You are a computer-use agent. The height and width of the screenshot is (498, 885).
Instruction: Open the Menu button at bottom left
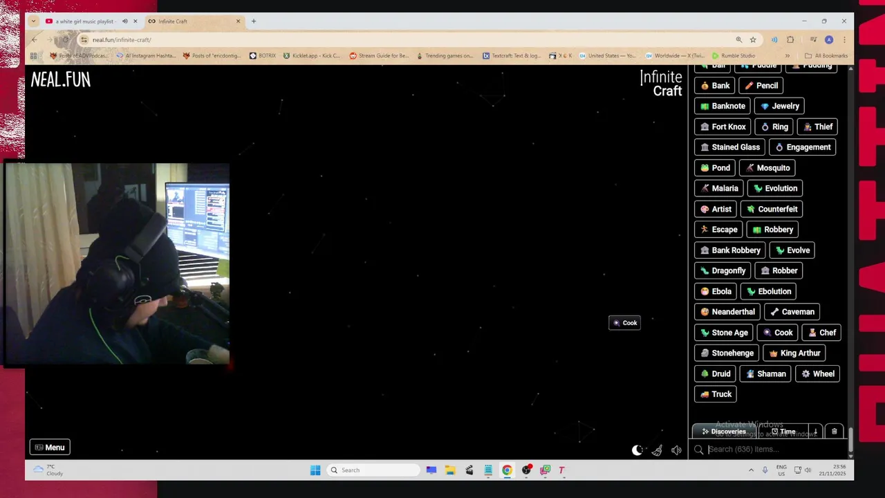click(x=50, y=448)
